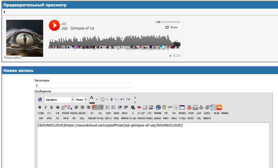Align text to the left

click(76, 107)
